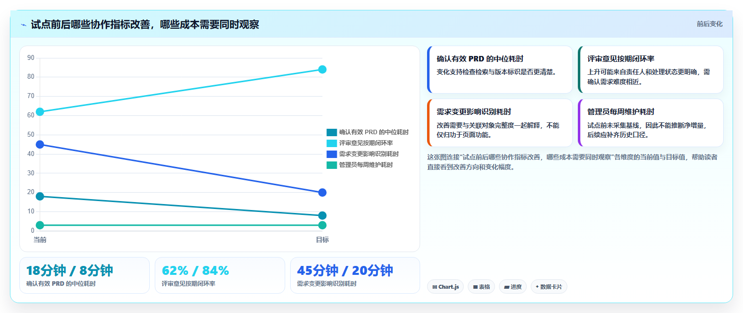Toggle legend swatch for 需求变更影响识别耗时

331,154
